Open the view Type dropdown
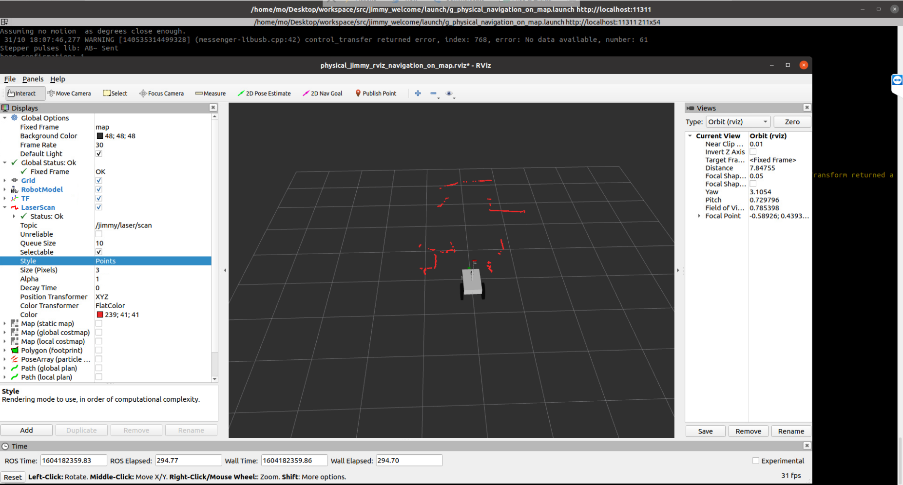The height and width of the screenshot is (485, 903). coord(738,122)
